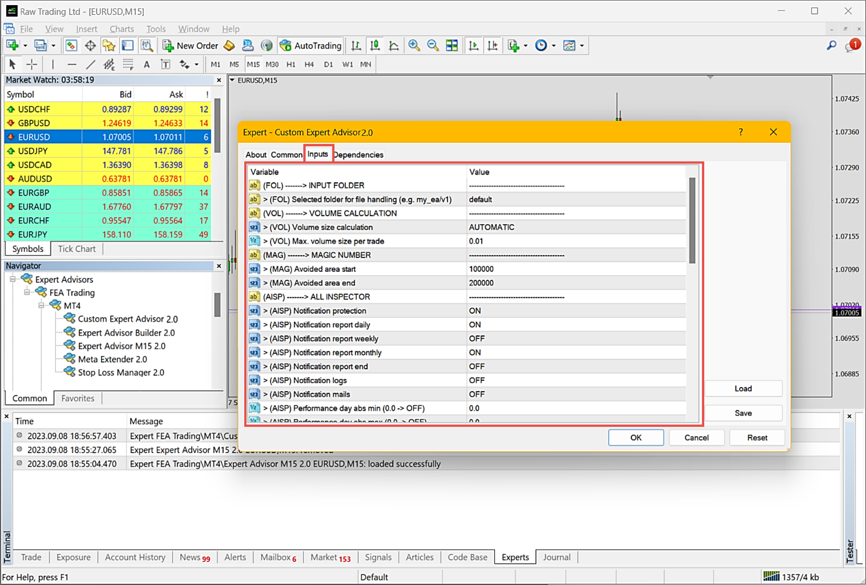Viewport: 866px width, 585px height.
Task: Click OK in the Expert dialog
Action: pyautogui.click(x=636, y=437)
